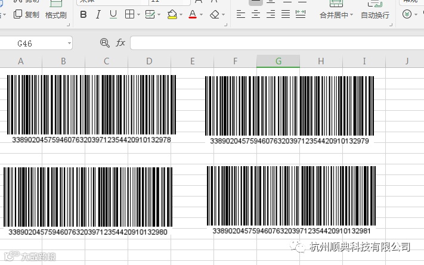The image size is (424, 265).
Task: Click the currency ¥ number format icon
Action: pyautogui.click(x=407, y=14)
